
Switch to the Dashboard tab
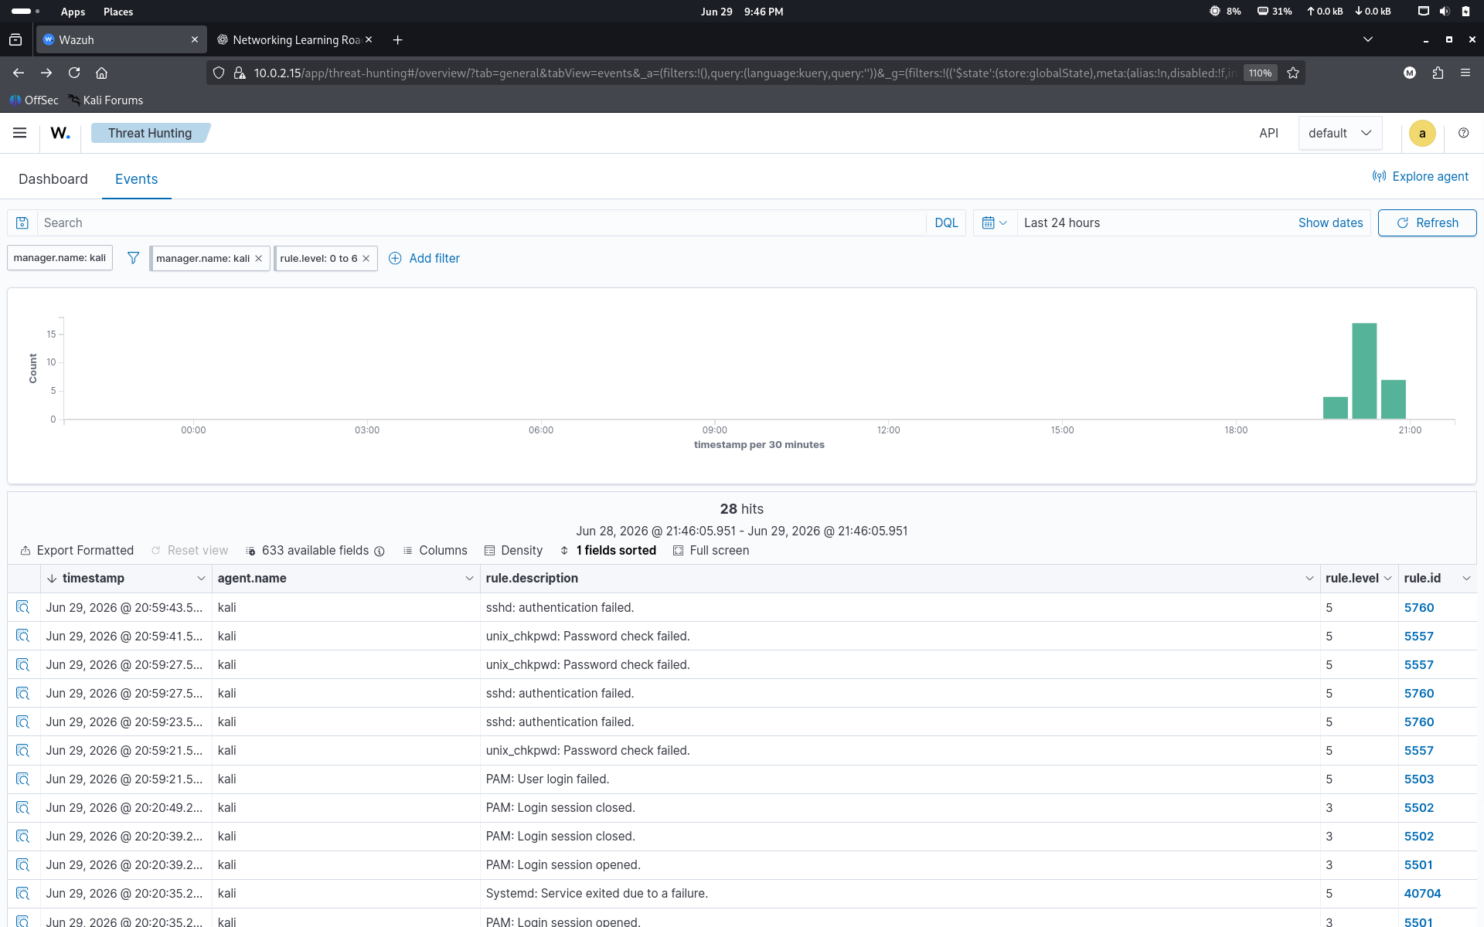53,179
